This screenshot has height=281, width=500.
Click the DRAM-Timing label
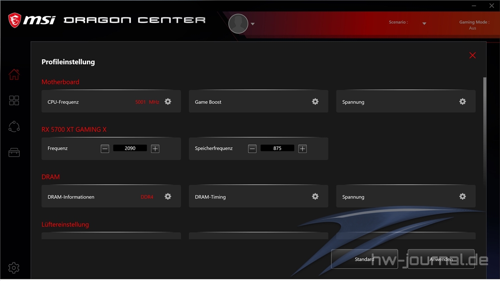point(210,197)
